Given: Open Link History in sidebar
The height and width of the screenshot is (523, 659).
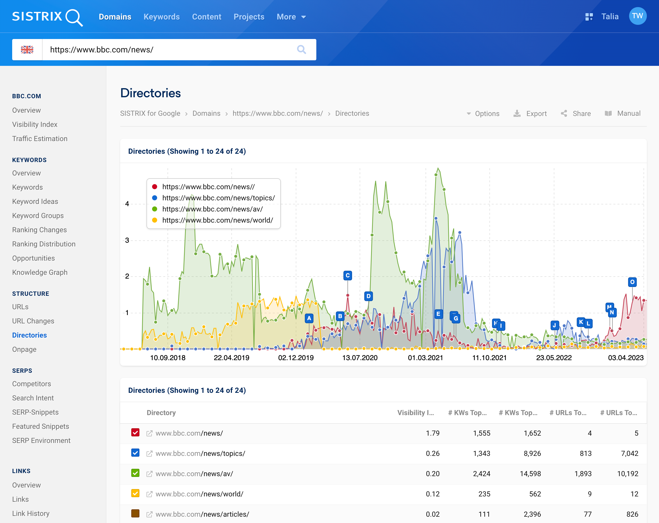Looking at the screenshot, I should coord(31,513).
